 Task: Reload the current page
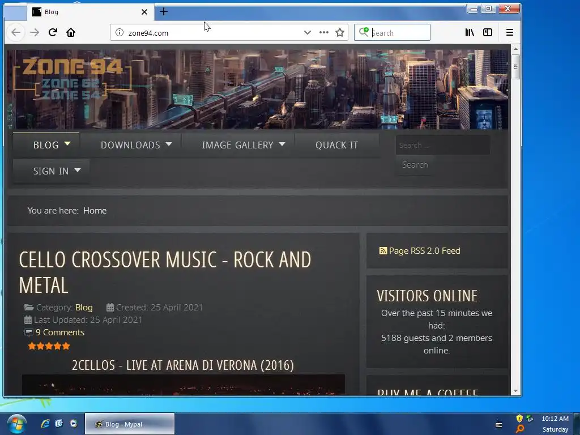[53, 32]
